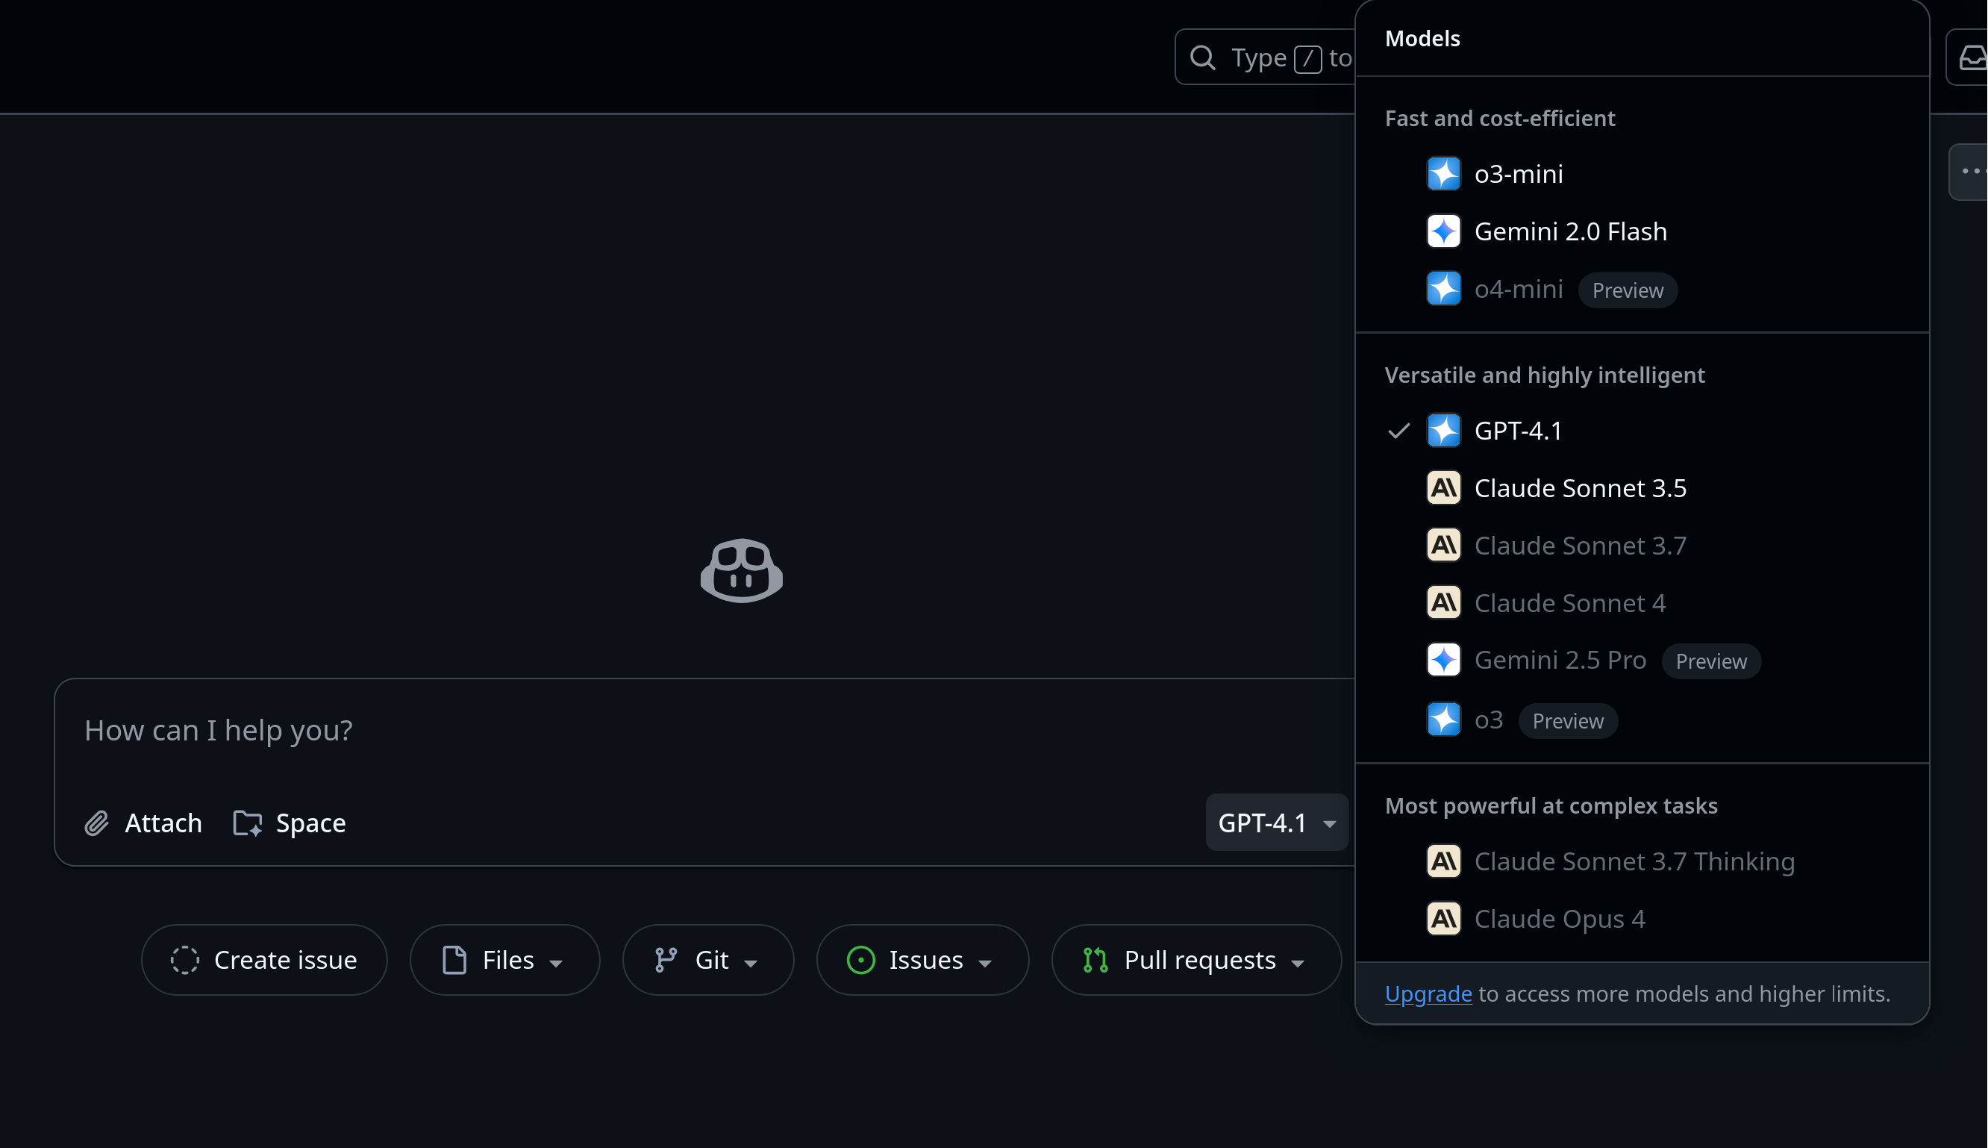This screenshot has height=1148, width=1988.
Task: Click the Copilot logo in the center
Action: 741,571
